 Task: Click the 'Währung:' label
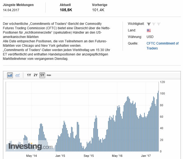[x=135, y=37]
